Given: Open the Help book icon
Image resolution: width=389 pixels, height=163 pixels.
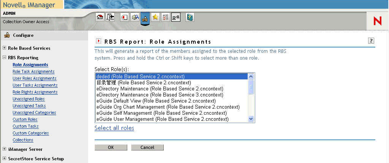Looking at the screenshot, I should 190,17.
